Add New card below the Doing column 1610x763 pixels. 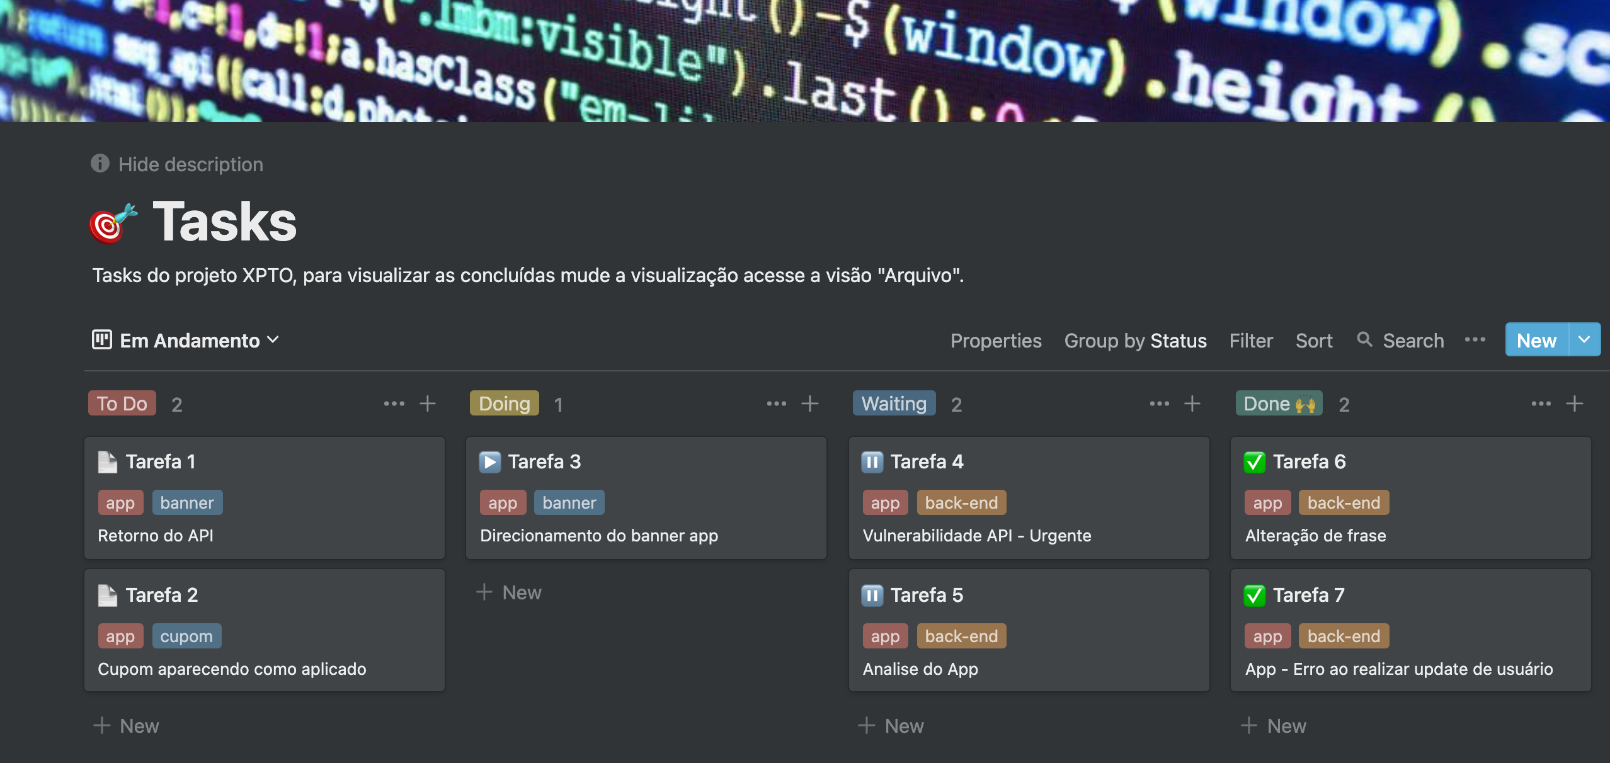click(x=509, y=592)
